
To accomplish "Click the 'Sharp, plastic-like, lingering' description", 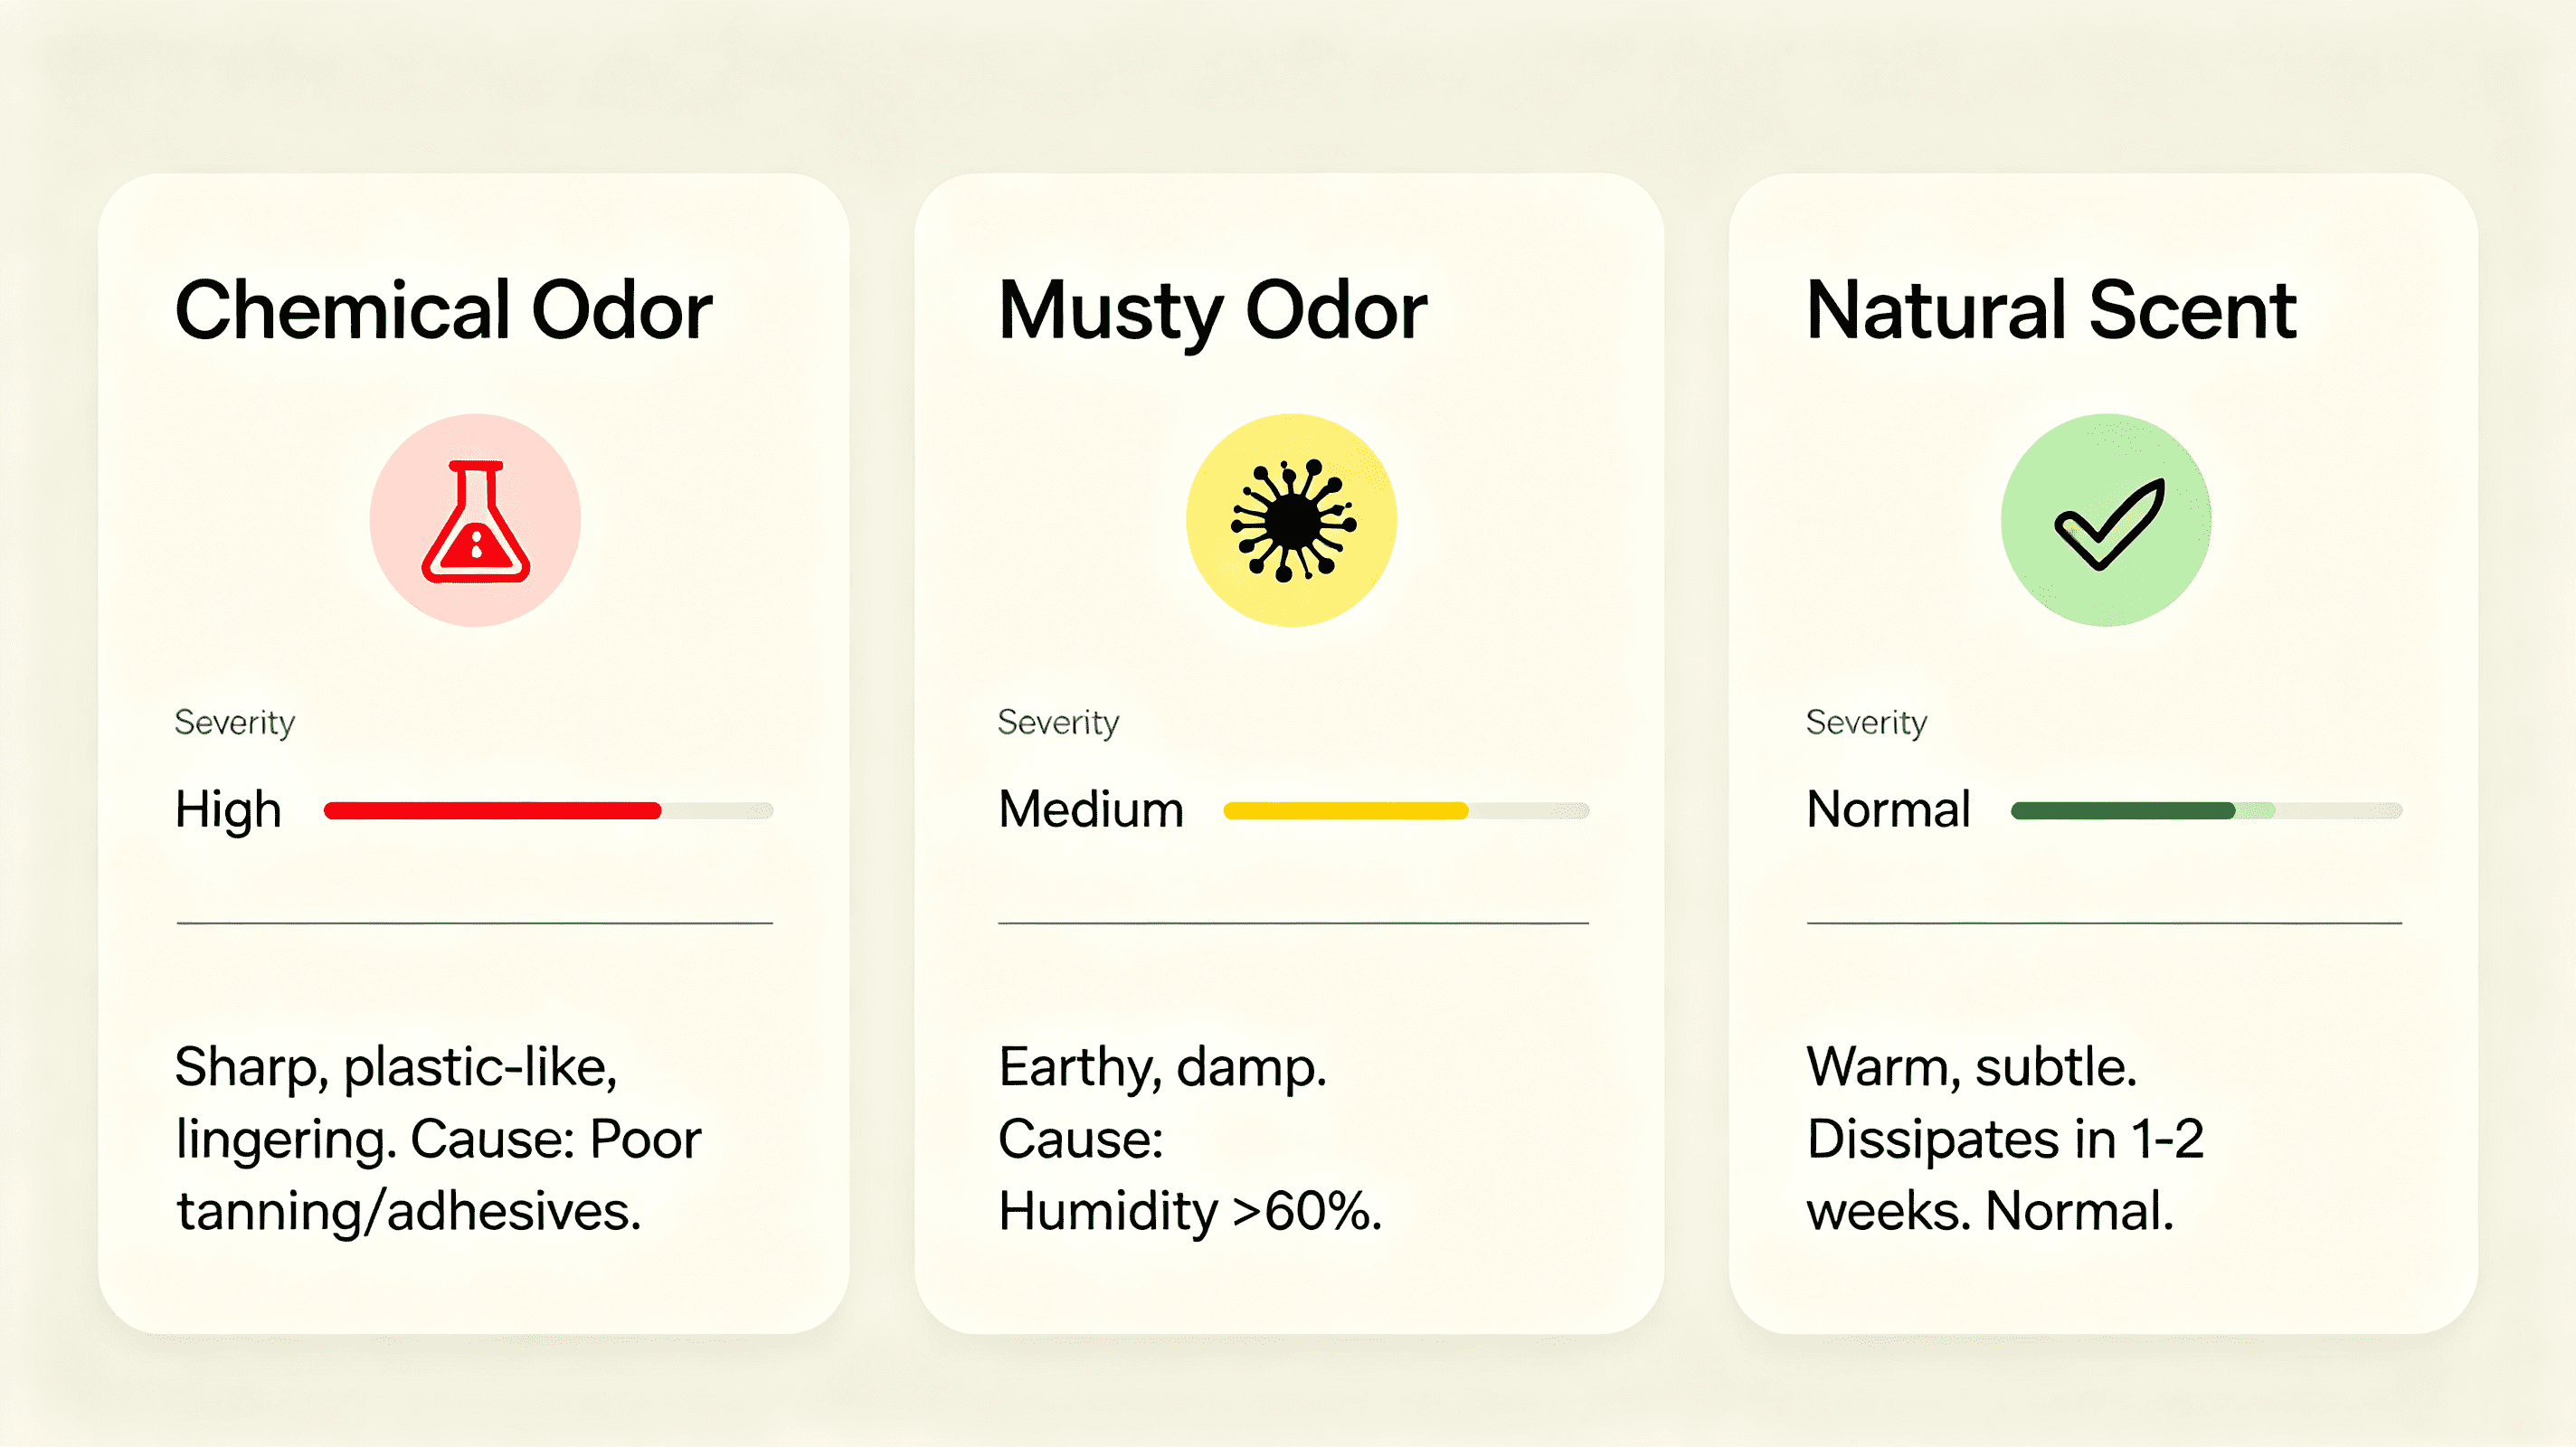I will pyautogui.click(x=396, y=1103).
